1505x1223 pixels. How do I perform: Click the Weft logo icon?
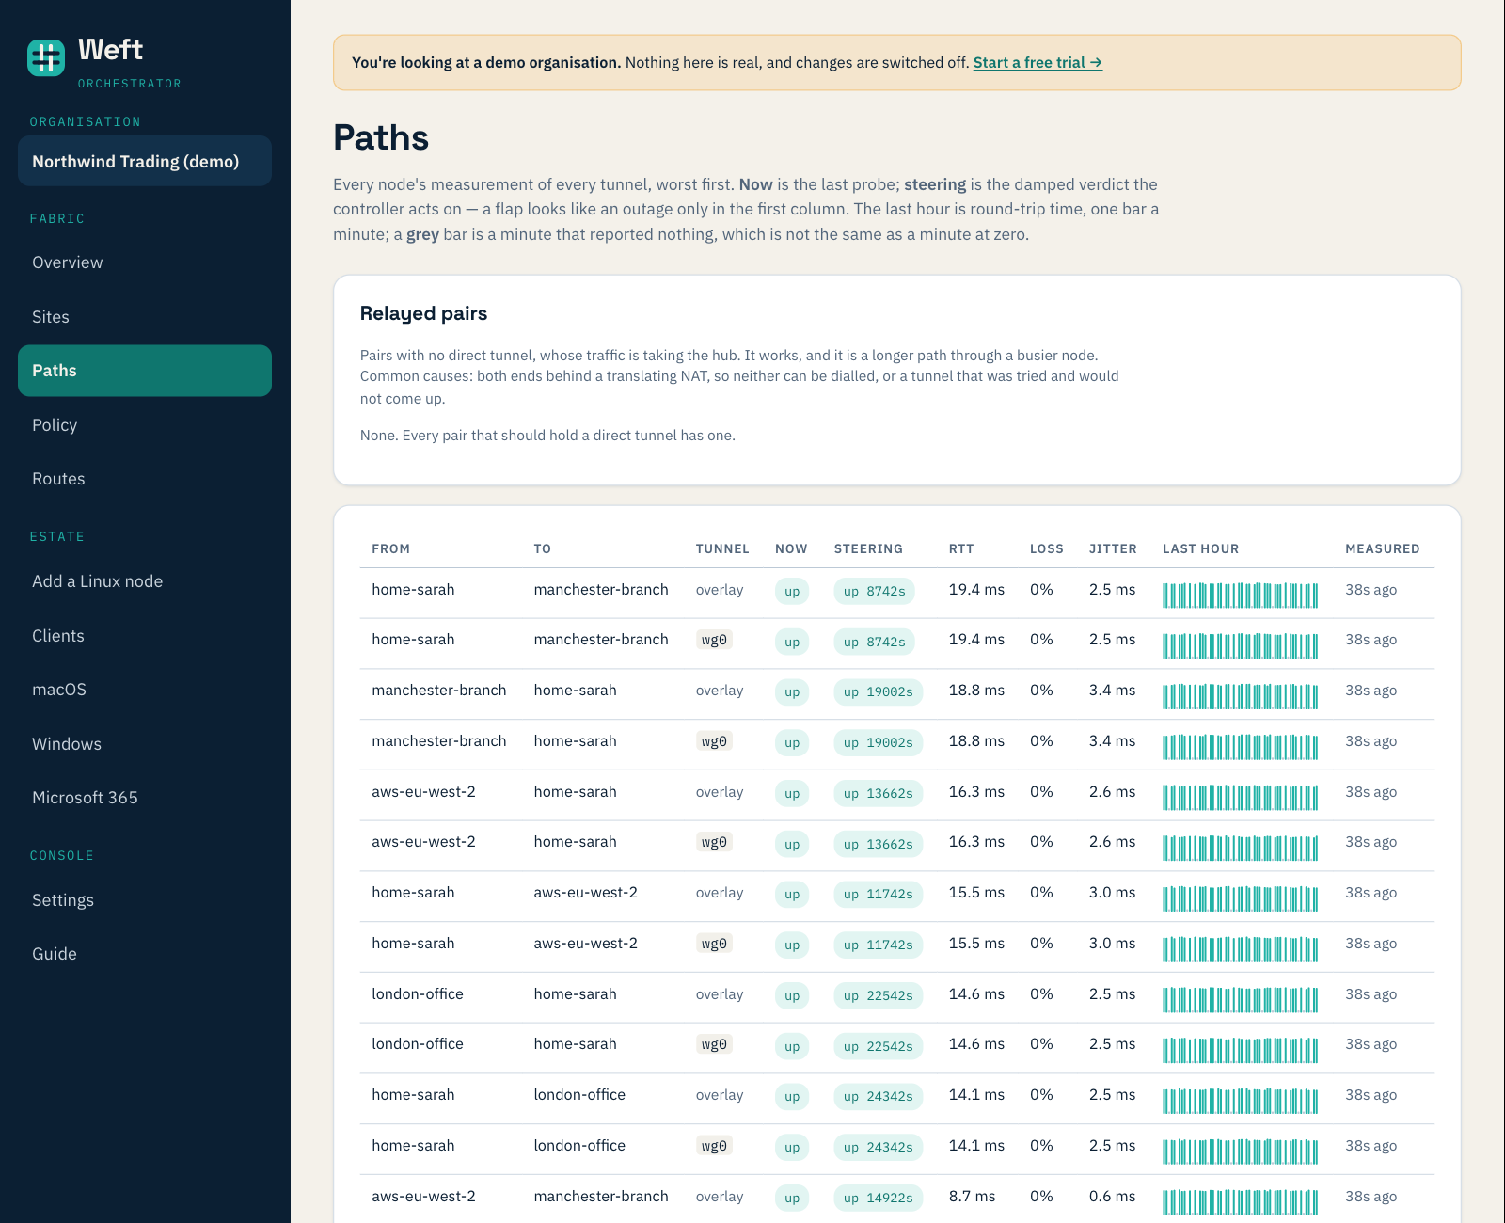coord(46,57)
